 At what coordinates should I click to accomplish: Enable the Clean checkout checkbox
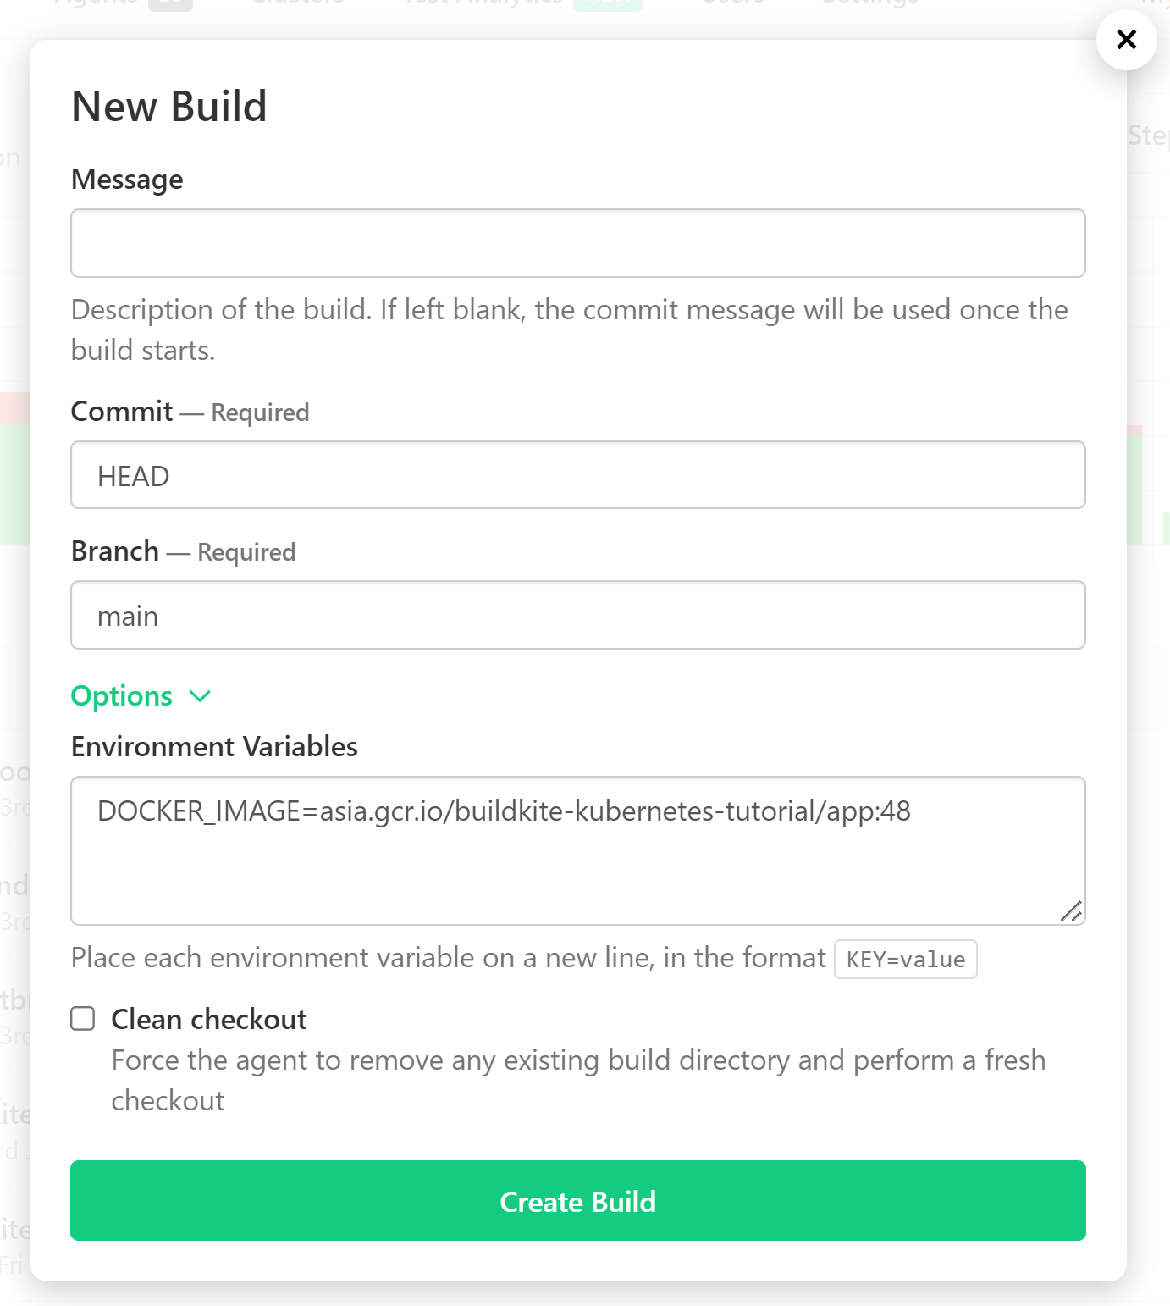(x=83, y=1018)
